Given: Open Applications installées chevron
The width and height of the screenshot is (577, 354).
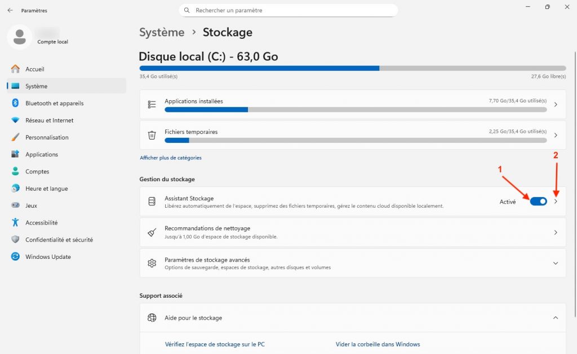Looking at the screenshot, I should pyautogui.click(x=556, y=105).
